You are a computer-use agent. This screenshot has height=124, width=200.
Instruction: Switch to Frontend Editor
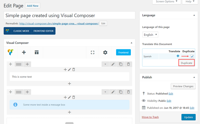click(43, 31)
